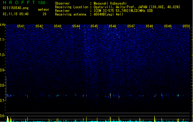The height and width of the screenshot is (122, 193).
Task: Click the date stamp 02.11.15 05:40
Action: click(16, 14)
